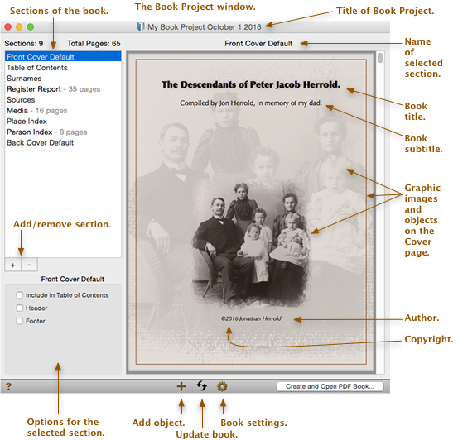Click the preview vertical scrollbar thumb

point(380,58)
